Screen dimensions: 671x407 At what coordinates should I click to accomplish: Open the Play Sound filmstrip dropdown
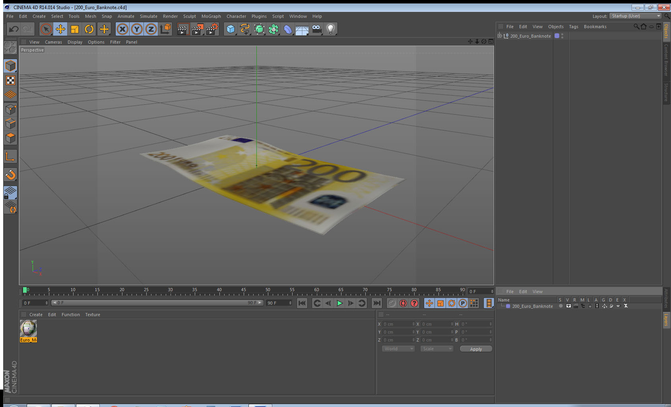click(489, 303)
